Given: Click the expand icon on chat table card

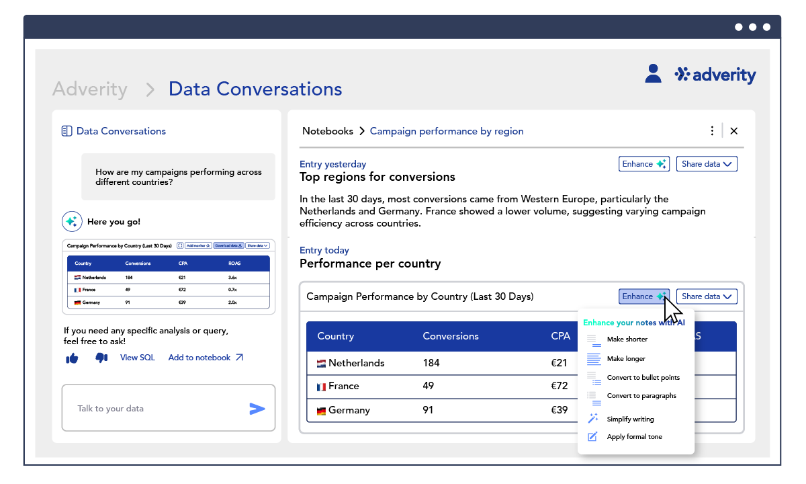Looking at the screenshot, I should [180, 246].
